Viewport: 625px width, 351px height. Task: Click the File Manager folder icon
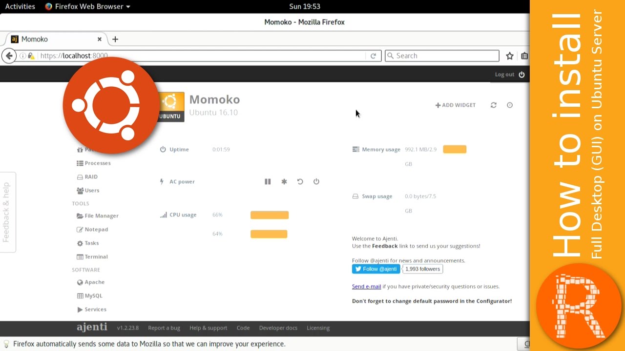click(x=80, y=216)
